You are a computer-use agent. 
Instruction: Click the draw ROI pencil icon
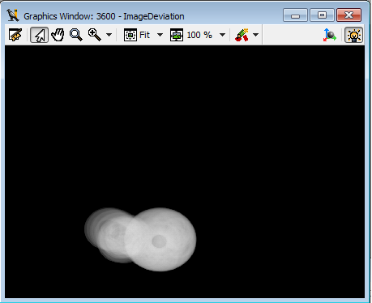[242, 35]
